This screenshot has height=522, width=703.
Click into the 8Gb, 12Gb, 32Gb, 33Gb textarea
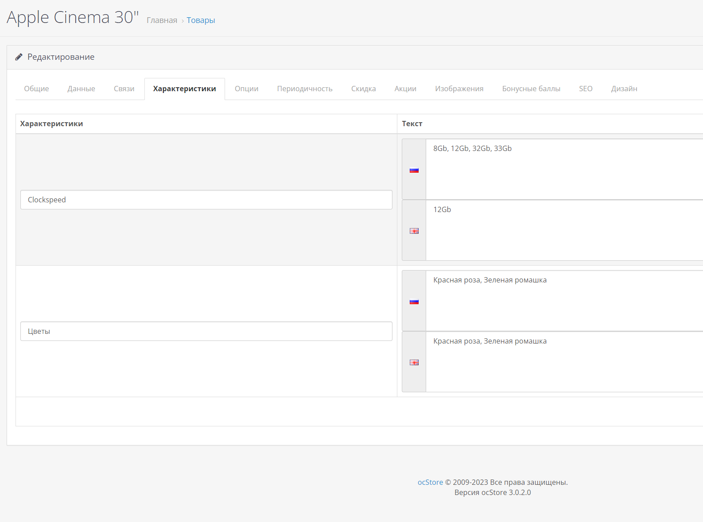point(564,169)
